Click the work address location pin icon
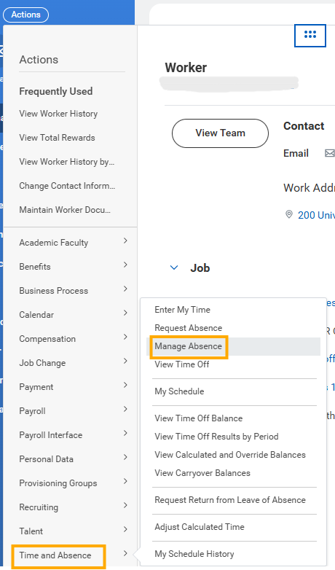Viewport: 335px width, 570px height. (x=289, y=214)
